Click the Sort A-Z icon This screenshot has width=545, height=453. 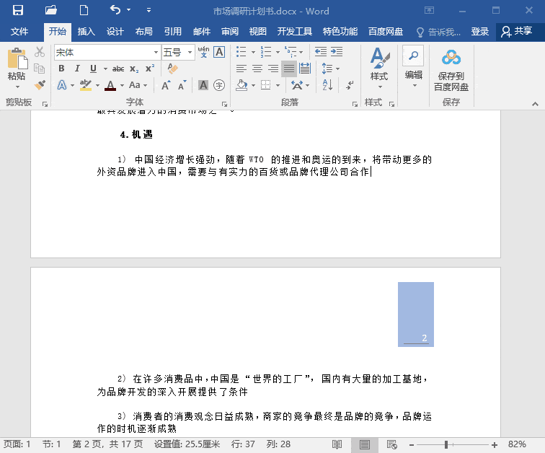327,85
